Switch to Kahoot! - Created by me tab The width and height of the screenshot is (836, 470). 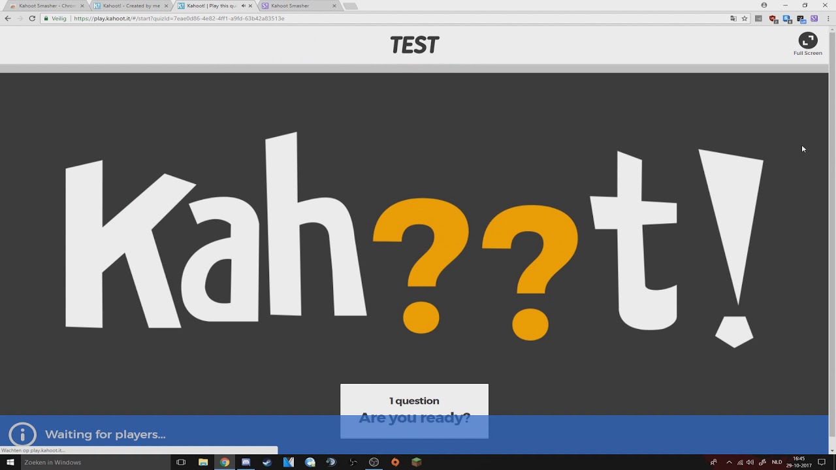(131, 6)
